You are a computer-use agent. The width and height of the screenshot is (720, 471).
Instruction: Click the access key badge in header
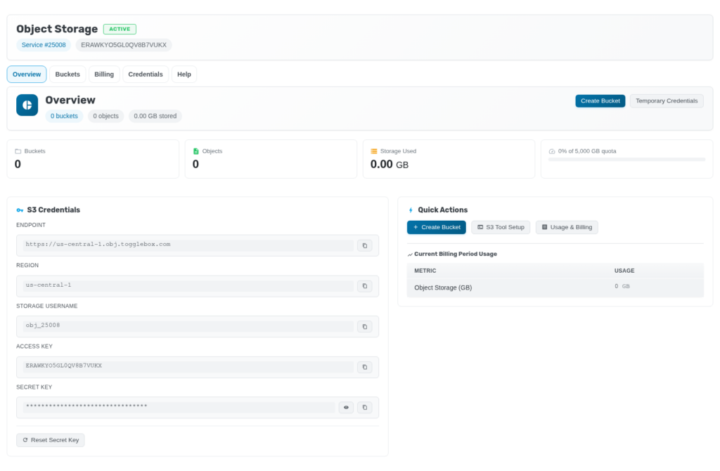click(x=124, y=45)
